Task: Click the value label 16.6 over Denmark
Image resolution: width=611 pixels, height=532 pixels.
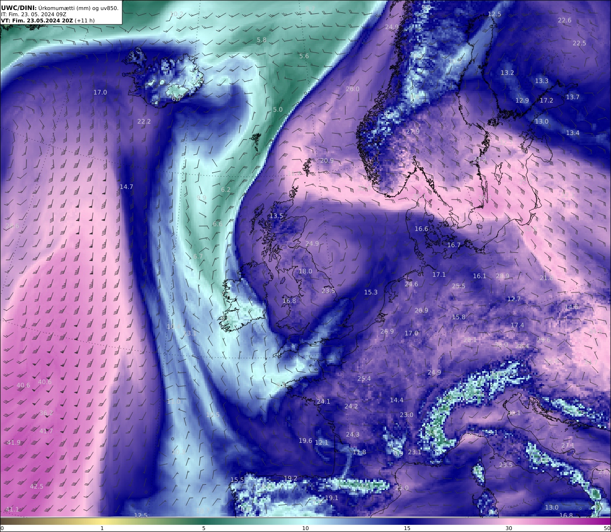Action: coord(421,229)
